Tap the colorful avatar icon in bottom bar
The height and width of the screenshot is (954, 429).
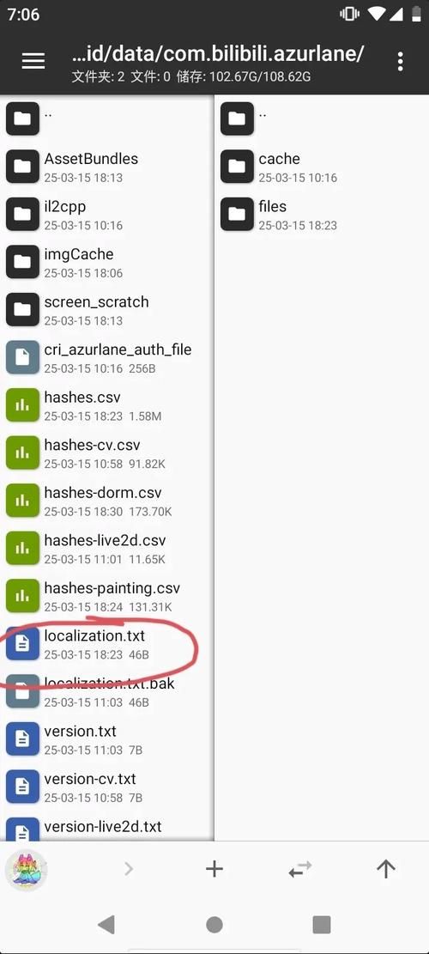[x=26, y=870]
